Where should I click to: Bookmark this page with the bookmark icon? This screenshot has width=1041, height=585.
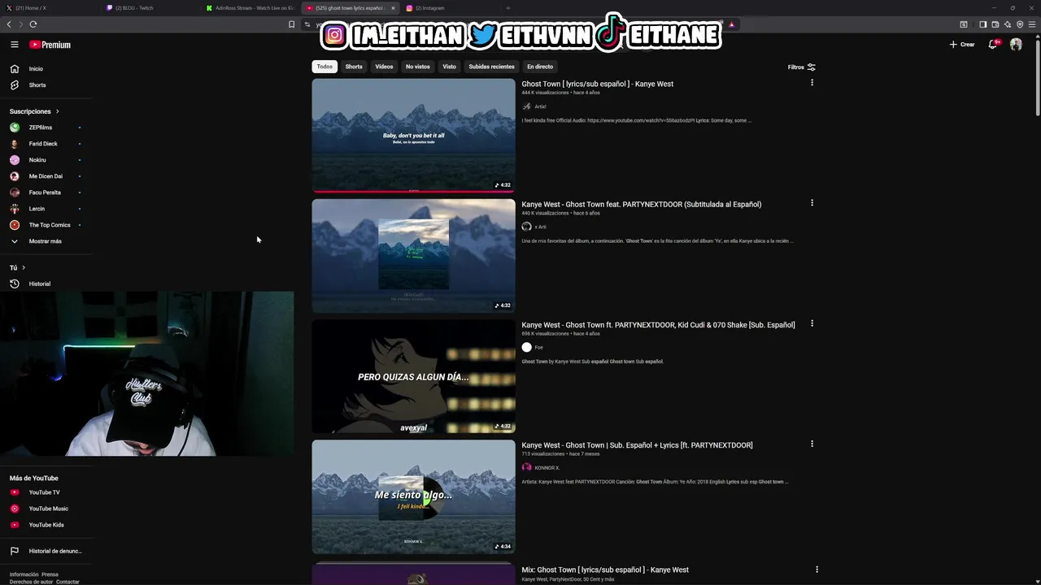click(x=291, y=24)
